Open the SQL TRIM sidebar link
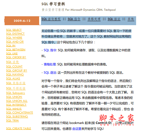 pyautogui.click(x=13, y=121)
